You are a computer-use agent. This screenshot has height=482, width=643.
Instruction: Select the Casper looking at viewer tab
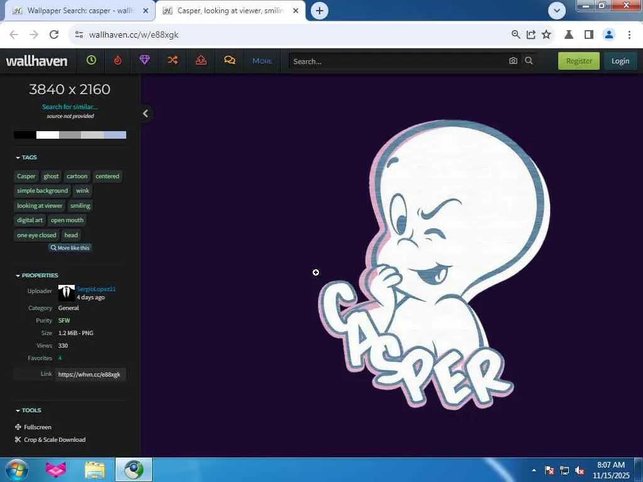(x=230, y=11)
